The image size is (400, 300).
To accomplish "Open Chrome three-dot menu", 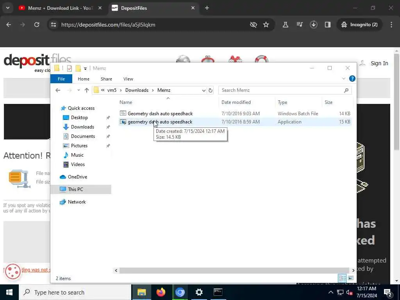I will (x=391, y=25).
